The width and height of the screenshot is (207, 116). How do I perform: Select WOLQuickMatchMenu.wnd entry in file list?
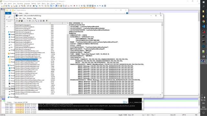point(28,89)
